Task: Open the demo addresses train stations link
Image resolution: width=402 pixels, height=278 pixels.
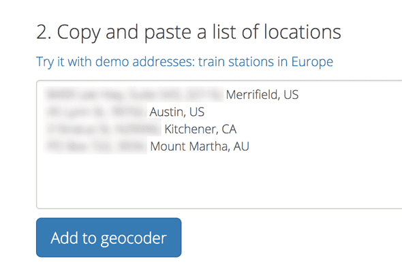Action: coord(185,62)
